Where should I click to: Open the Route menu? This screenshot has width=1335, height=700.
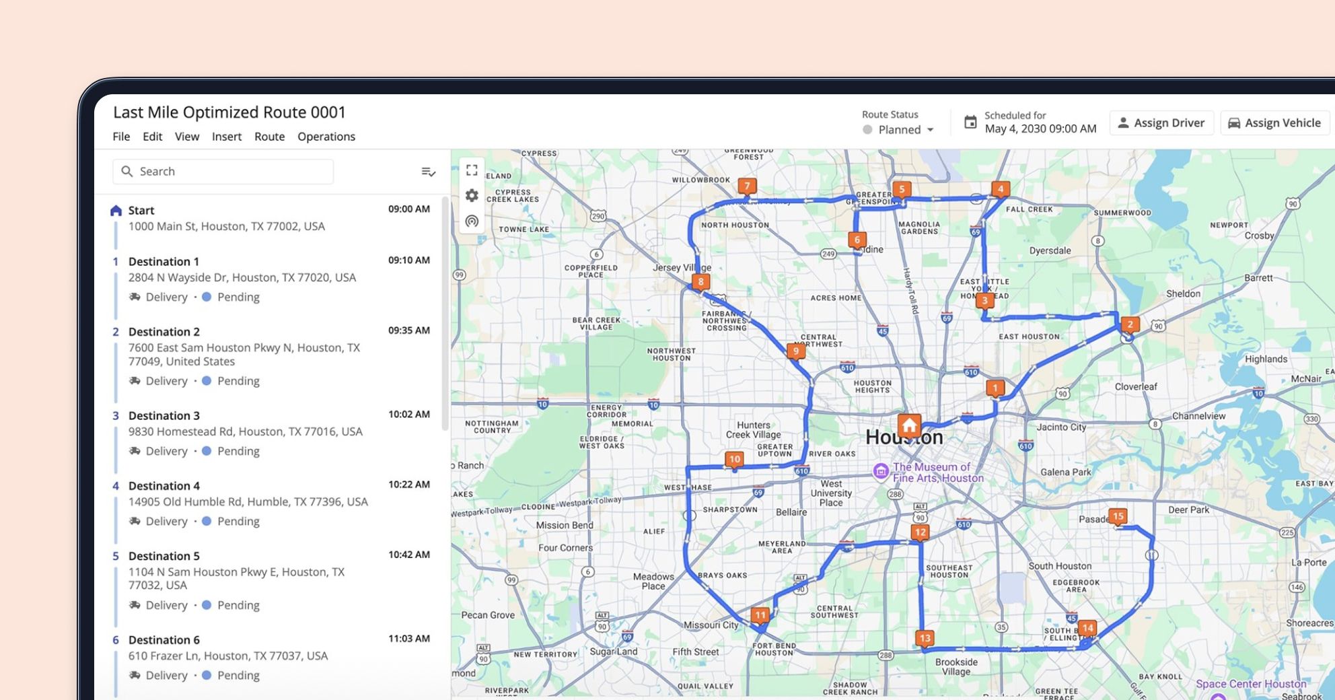(269, 137)
